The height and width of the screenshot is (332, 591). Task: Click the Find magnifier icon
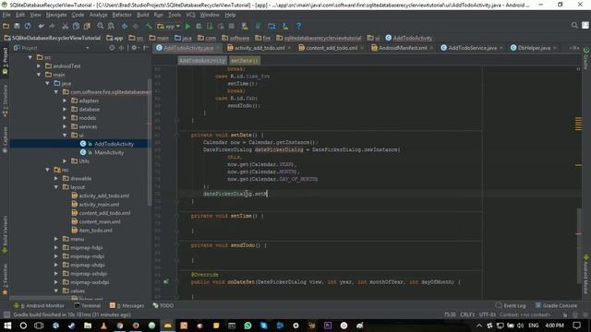101,26
